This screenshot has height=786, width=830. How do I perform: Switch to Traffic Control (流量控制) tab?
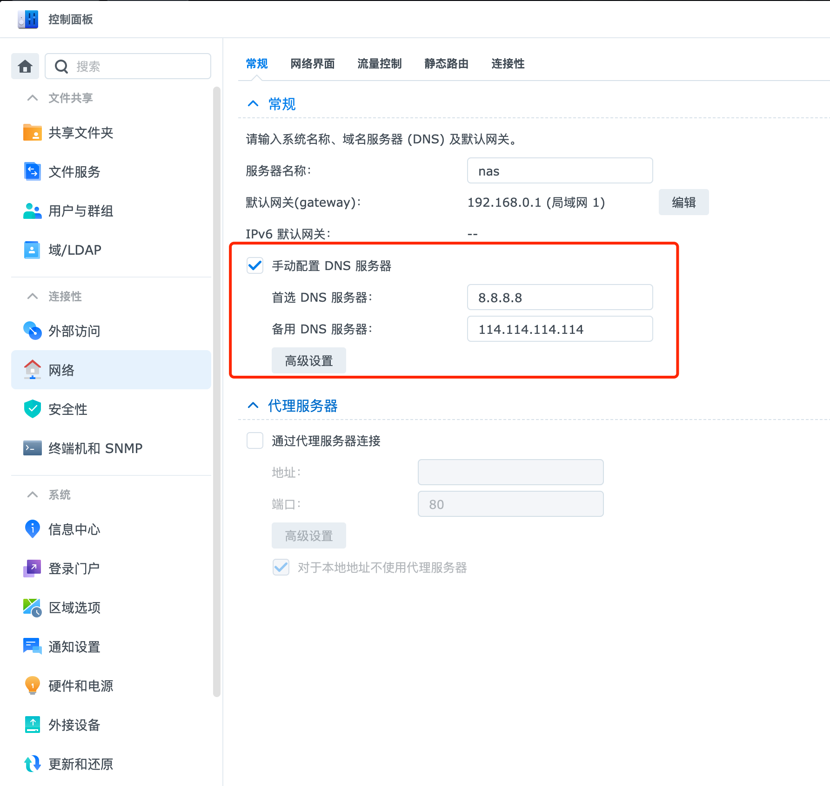[379, 64]
